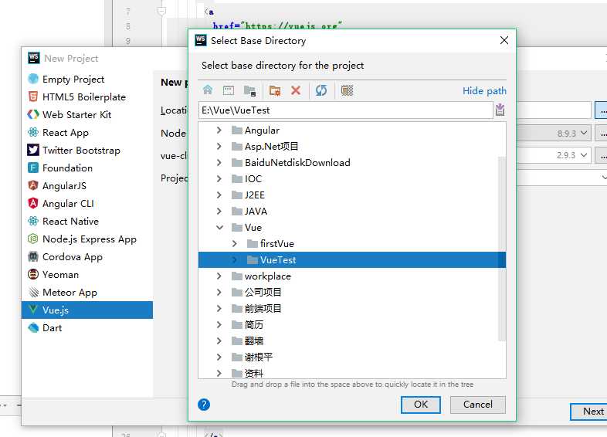Viewport: 607px width, 437px height.
Task: Create a new folder via toolbar icon
Action: click(275, 90)
